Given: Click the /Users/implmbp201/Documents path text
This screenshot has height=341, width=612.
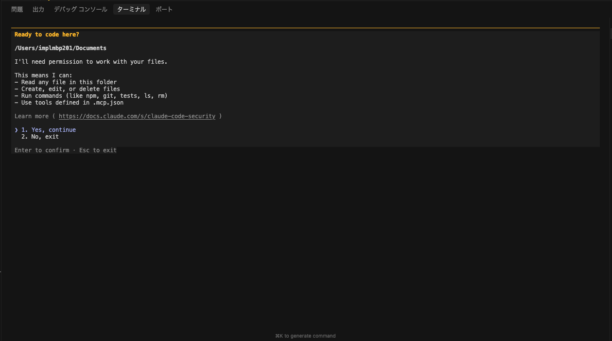Looking at the screenshot, I should pos(60,48).
